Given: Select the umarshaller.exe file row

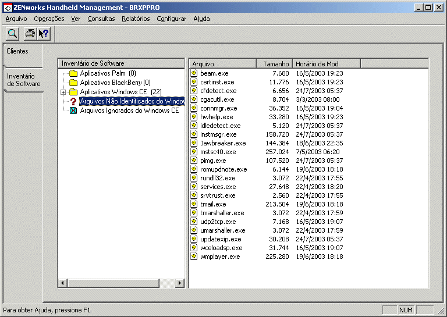Looking at the screenshot, I should [x=267, y=230].
